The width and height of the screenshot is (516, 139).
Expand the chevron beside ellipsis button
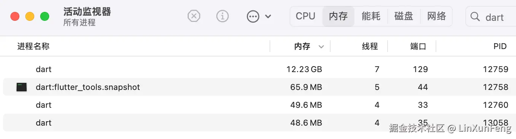tap(268, 16)
